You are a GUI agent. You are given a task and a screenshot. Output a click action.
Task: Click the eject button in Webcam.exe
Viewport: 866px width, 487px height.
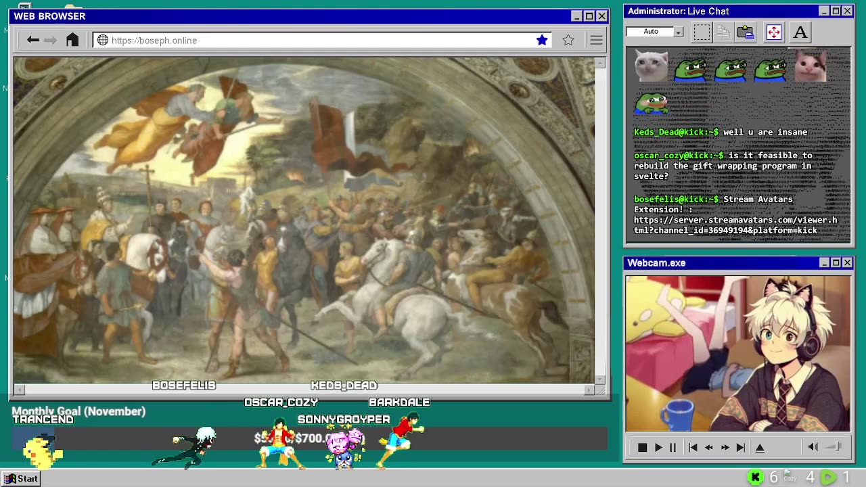pos(760,447)
